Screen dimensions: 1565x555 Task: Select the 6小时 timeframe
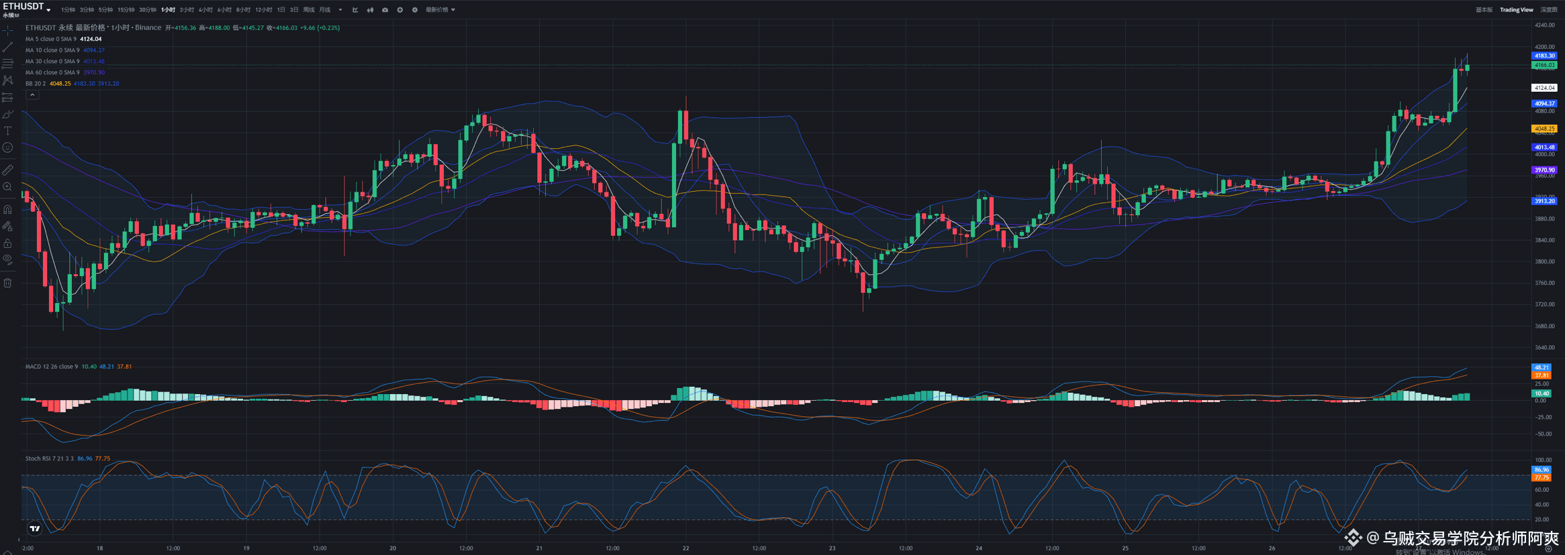click(x=224, y=10)
